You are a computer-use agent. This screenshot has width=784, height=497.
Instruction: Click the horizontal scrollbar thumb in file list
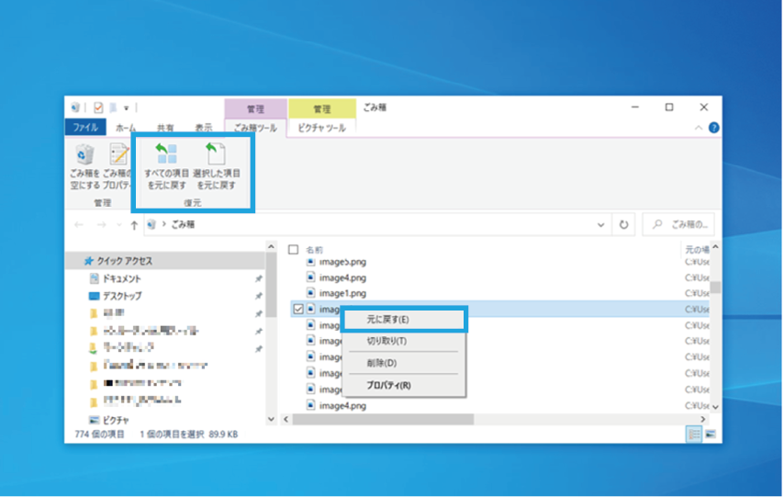(x=383, y=419)
